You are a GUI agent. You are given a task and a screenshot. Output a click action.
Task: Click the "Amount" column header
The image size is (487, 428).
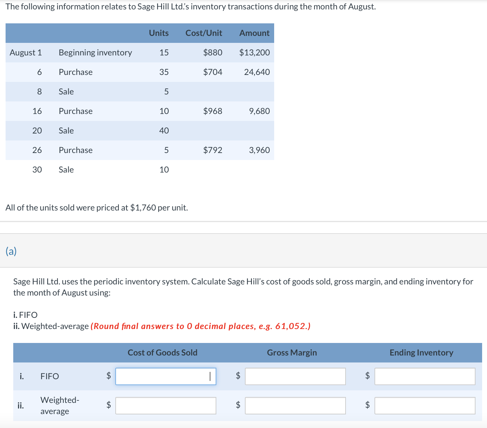point(255,33)
